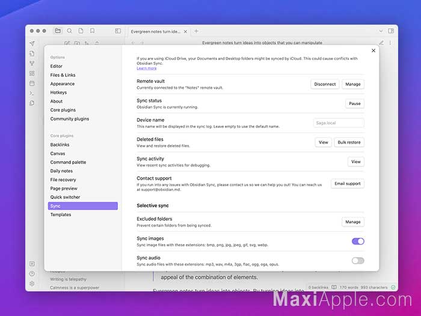Viewport: 421px width, 316px height.
Task: Click '0 backlinks' in status bar
Action: (318, 287)
